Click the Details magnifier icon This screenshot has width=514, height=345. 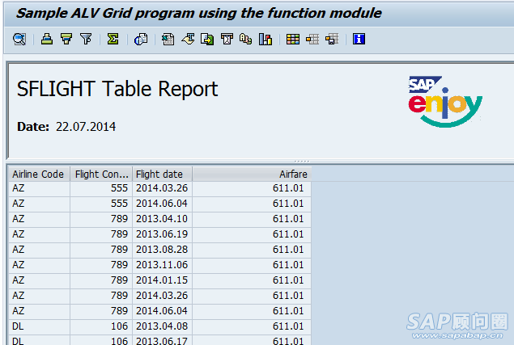point(19,39)
